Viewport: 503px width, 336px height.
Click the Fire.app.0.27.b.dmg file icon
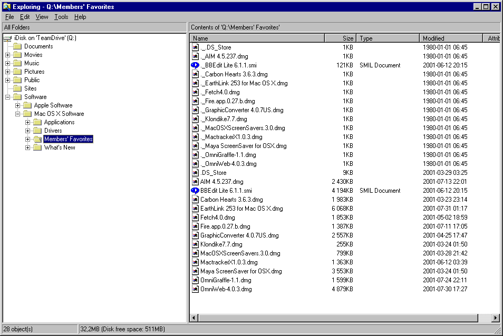195,226
